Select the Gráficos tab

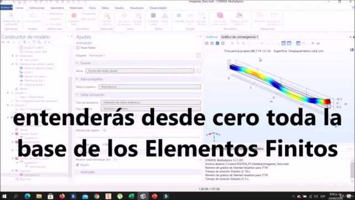pos(211,37)
